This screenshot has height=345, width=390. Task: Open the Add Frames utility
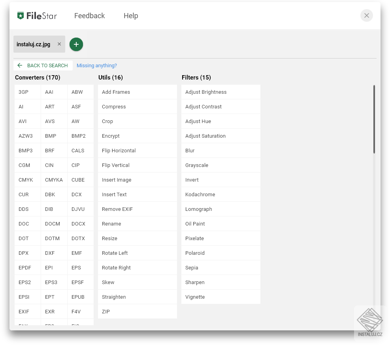[x=138, y=92]
